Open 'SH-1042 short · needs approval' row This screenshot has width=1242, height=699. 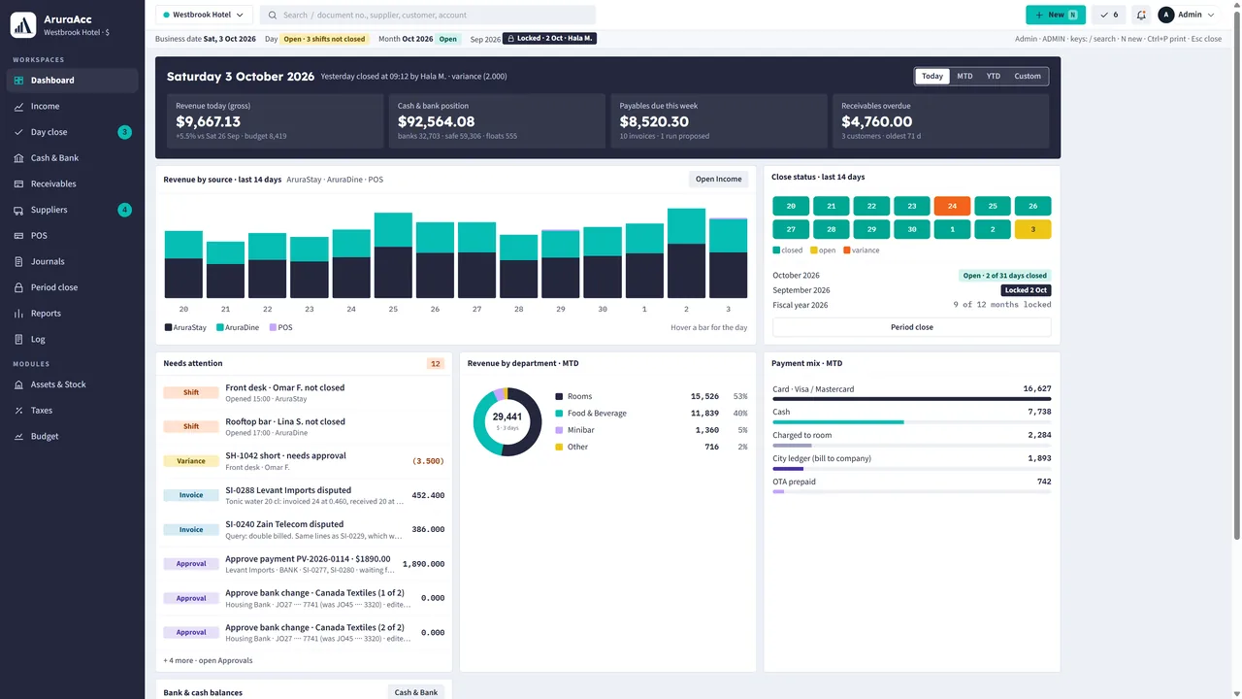point(304,461)
